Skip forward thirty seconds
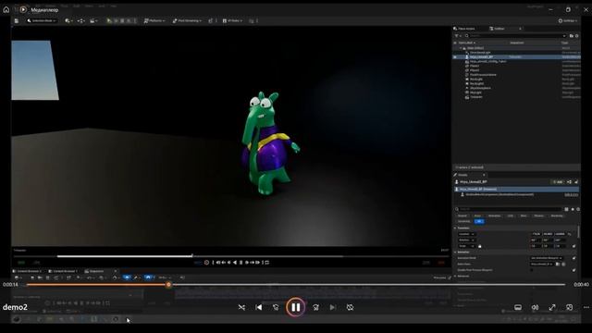The height and width of the screenshot is (333, 592). (x=315, y=308)
